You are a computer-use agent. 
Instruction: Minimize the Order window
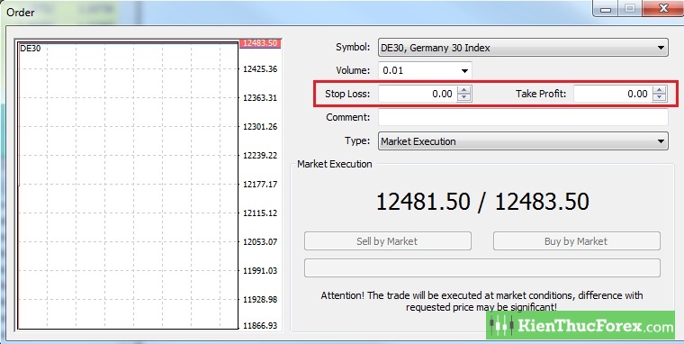coord(606,9)
